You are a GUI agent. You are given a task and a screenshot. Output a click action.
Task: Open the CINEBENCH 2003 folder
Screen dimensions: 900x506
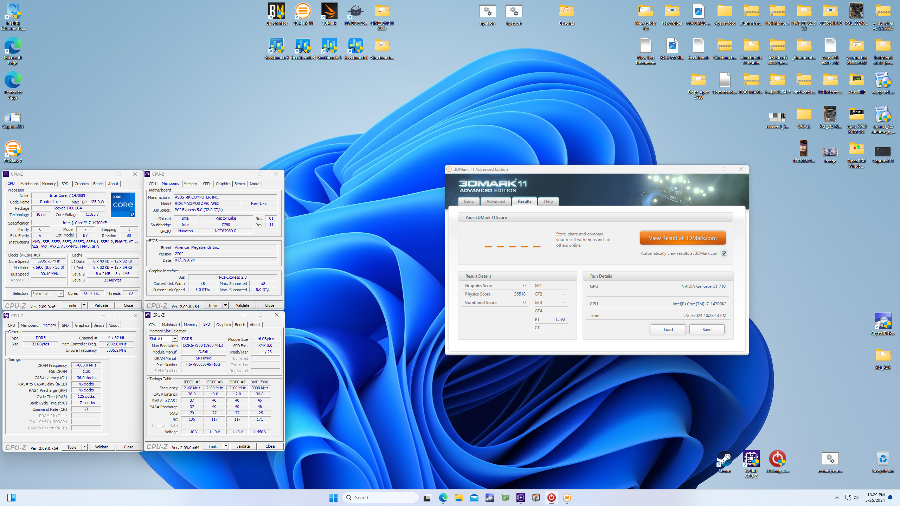coord(382,17)
